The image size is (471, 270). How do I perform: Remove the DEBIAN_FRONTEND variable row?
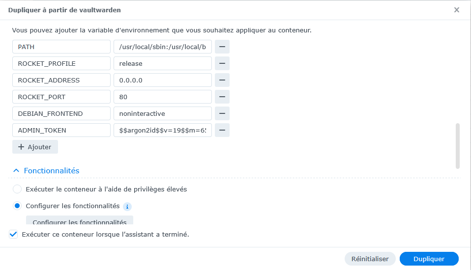(x=222, y=114)
